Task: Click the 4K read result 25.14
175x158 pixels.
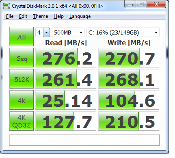Action: (66, 100)
